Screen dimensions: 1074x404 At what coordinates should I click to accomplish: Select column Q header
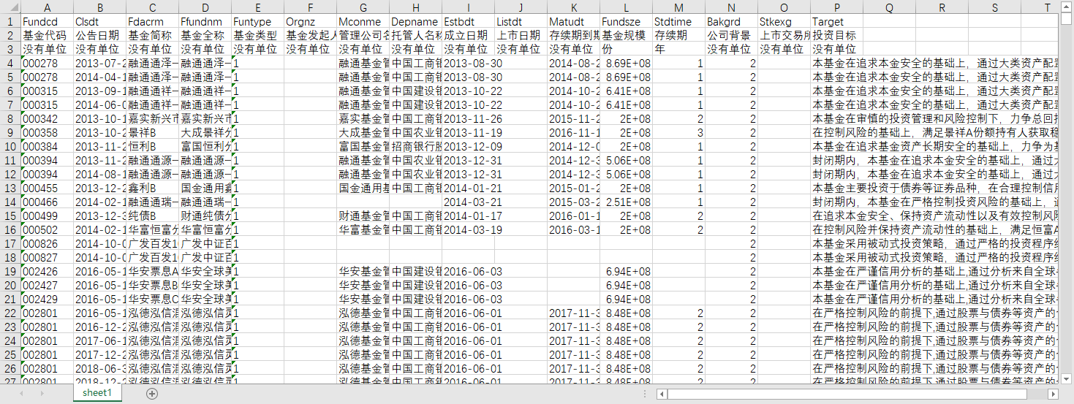point(889,7)
